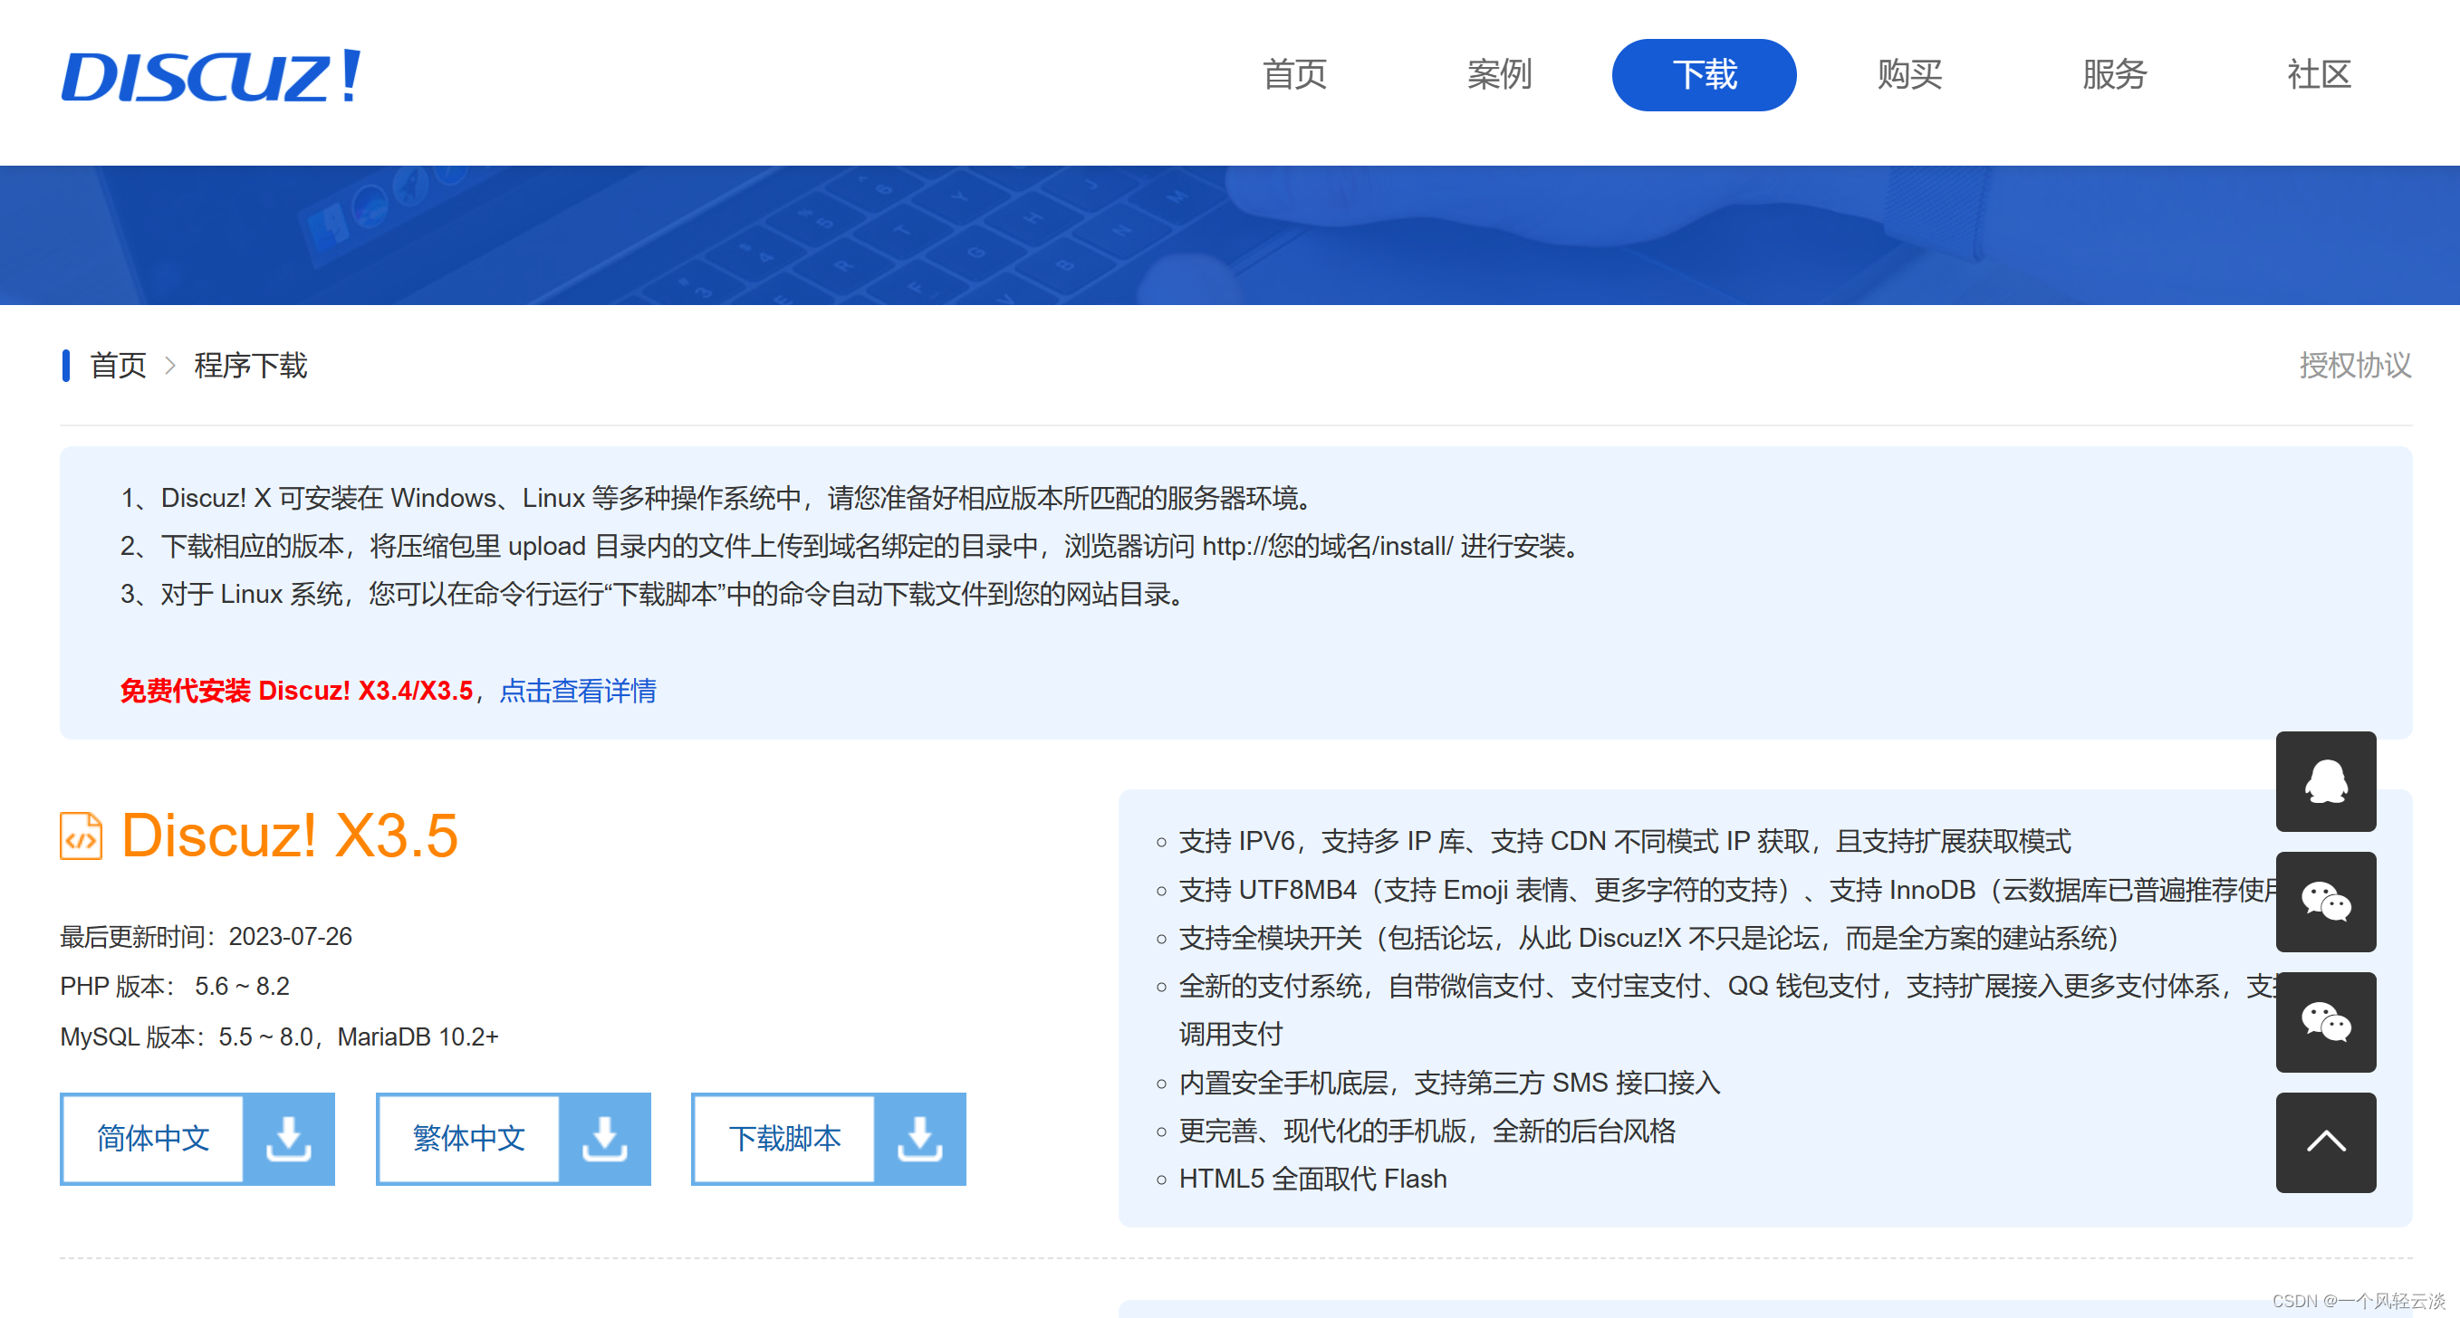The width and height of the screenshot is (2460, 1318).
Task: Click the 支持 UTF8MB4 feature line
Action: [1727, 891]
